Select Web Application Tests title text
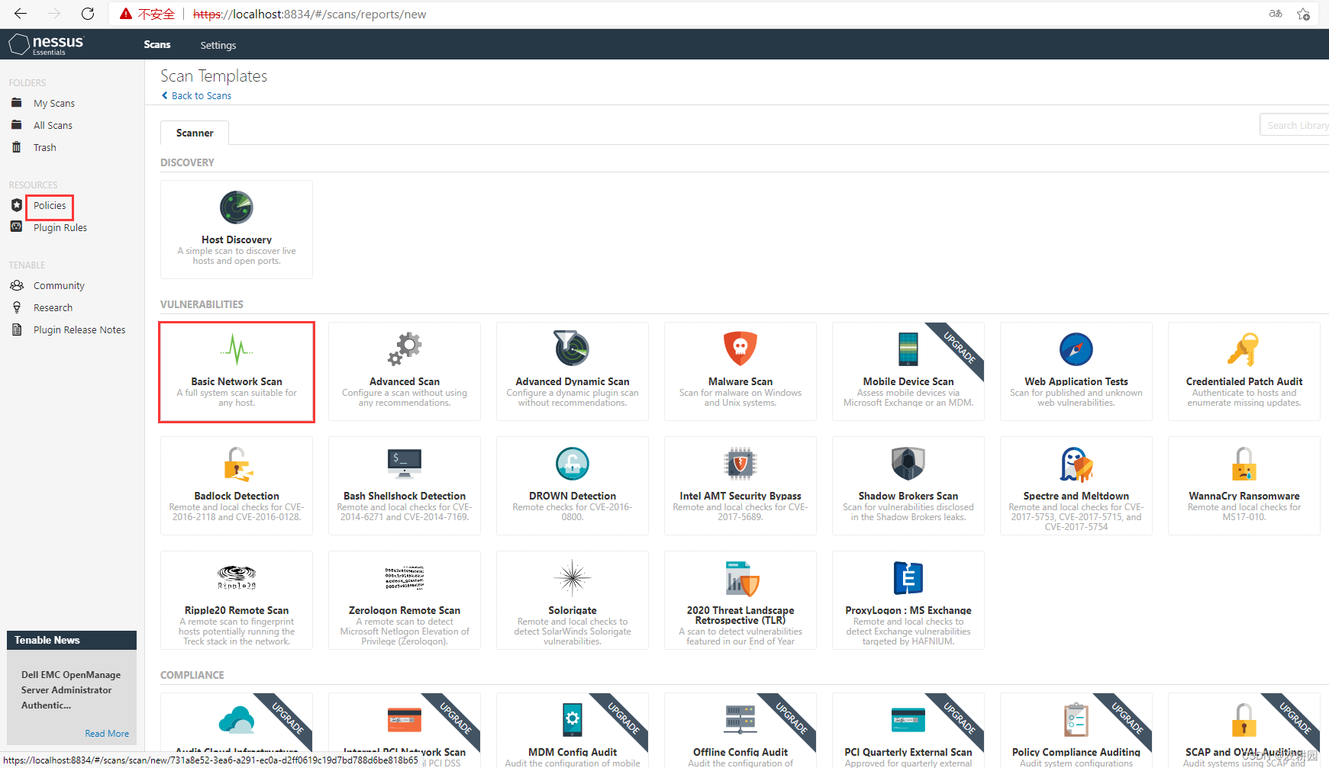 (1076, 381)
